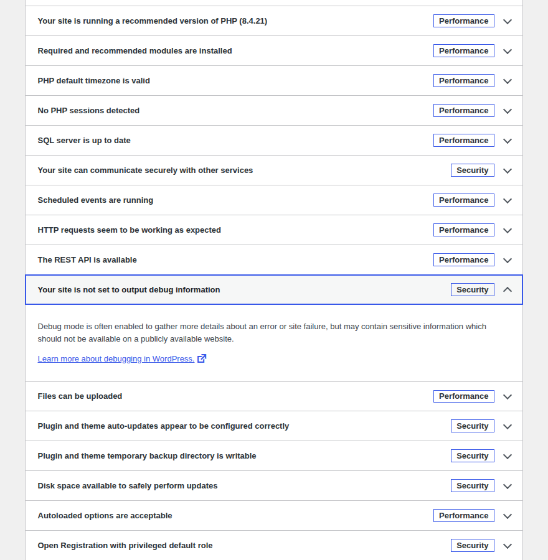This screenshot has width=548, height=560.
Task: Click Security badge on auto-updates row
Action: click(x=473, y=426)
